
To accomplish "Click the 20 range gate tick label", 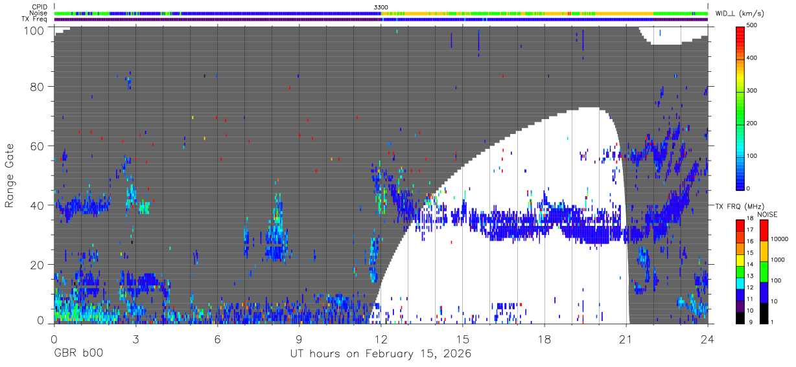I will (x=38, y=265).
